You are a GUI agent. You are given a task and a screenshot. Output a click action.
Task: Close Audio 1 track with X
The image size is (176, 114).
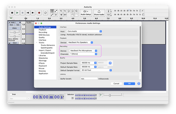(x=9, y=23)
